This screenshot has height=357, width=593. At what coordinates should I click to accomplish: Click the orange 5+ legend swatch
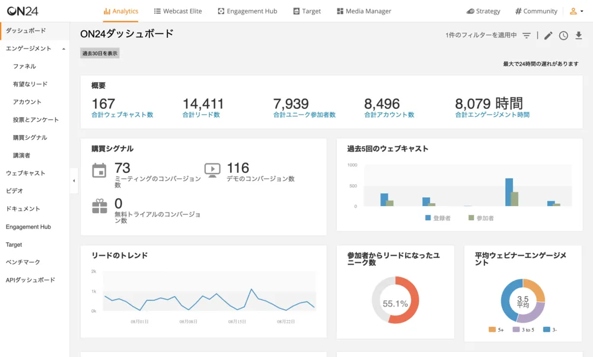click(x=492, y=330)
